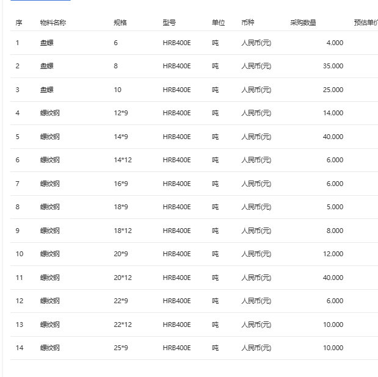Click the 35.000 purchase quantity value
378x377 pixels.
pos(333,66)
